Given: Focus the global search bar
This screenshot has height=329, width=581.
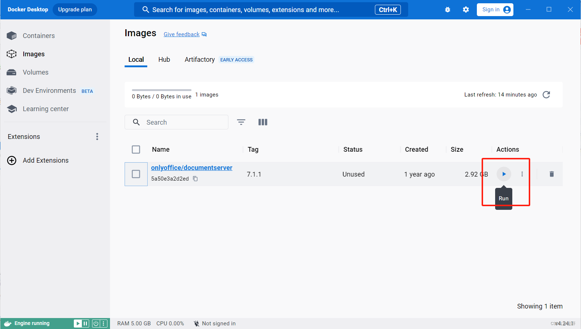Looking at the screenshot, I should pyautogui.click(x=271, y=10).
